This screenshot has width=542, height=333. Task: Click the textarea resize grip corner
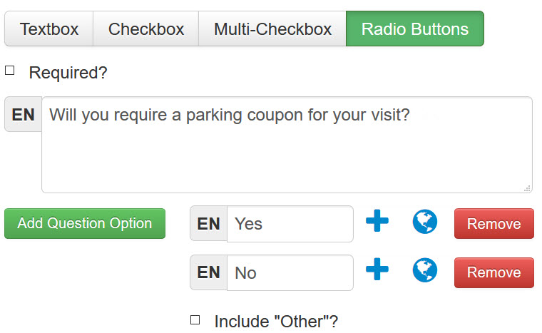pos(527,188)
